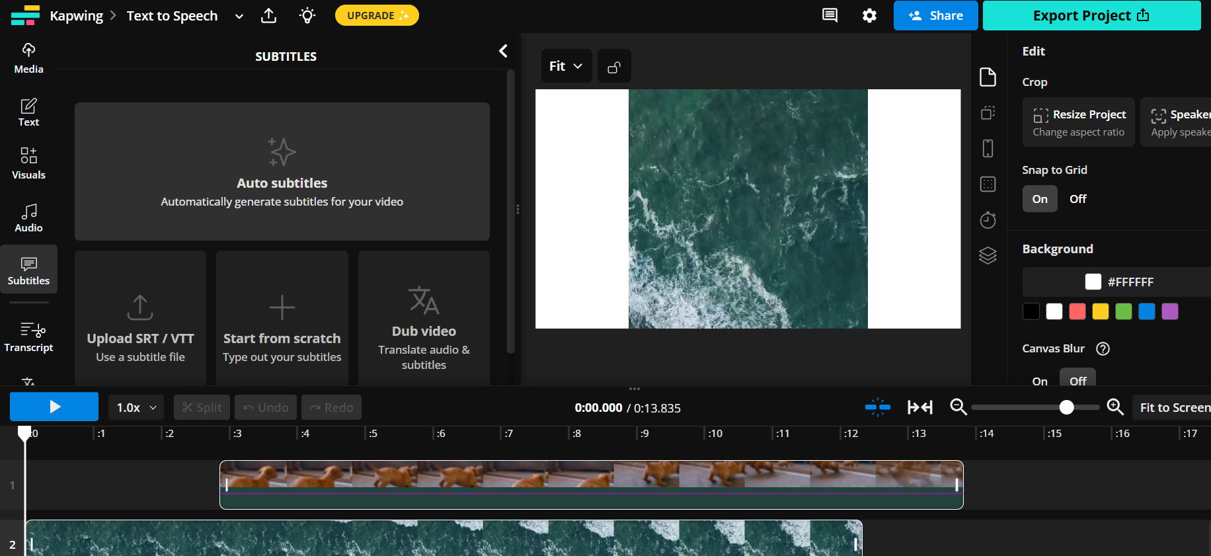Open the Media tab in sidebar
Screen dimensions: 1211x556
[29, 59]
